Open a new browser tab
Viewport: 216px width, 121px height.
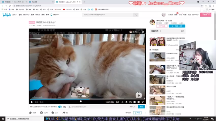pyautogui.click(x=84, y=2)
